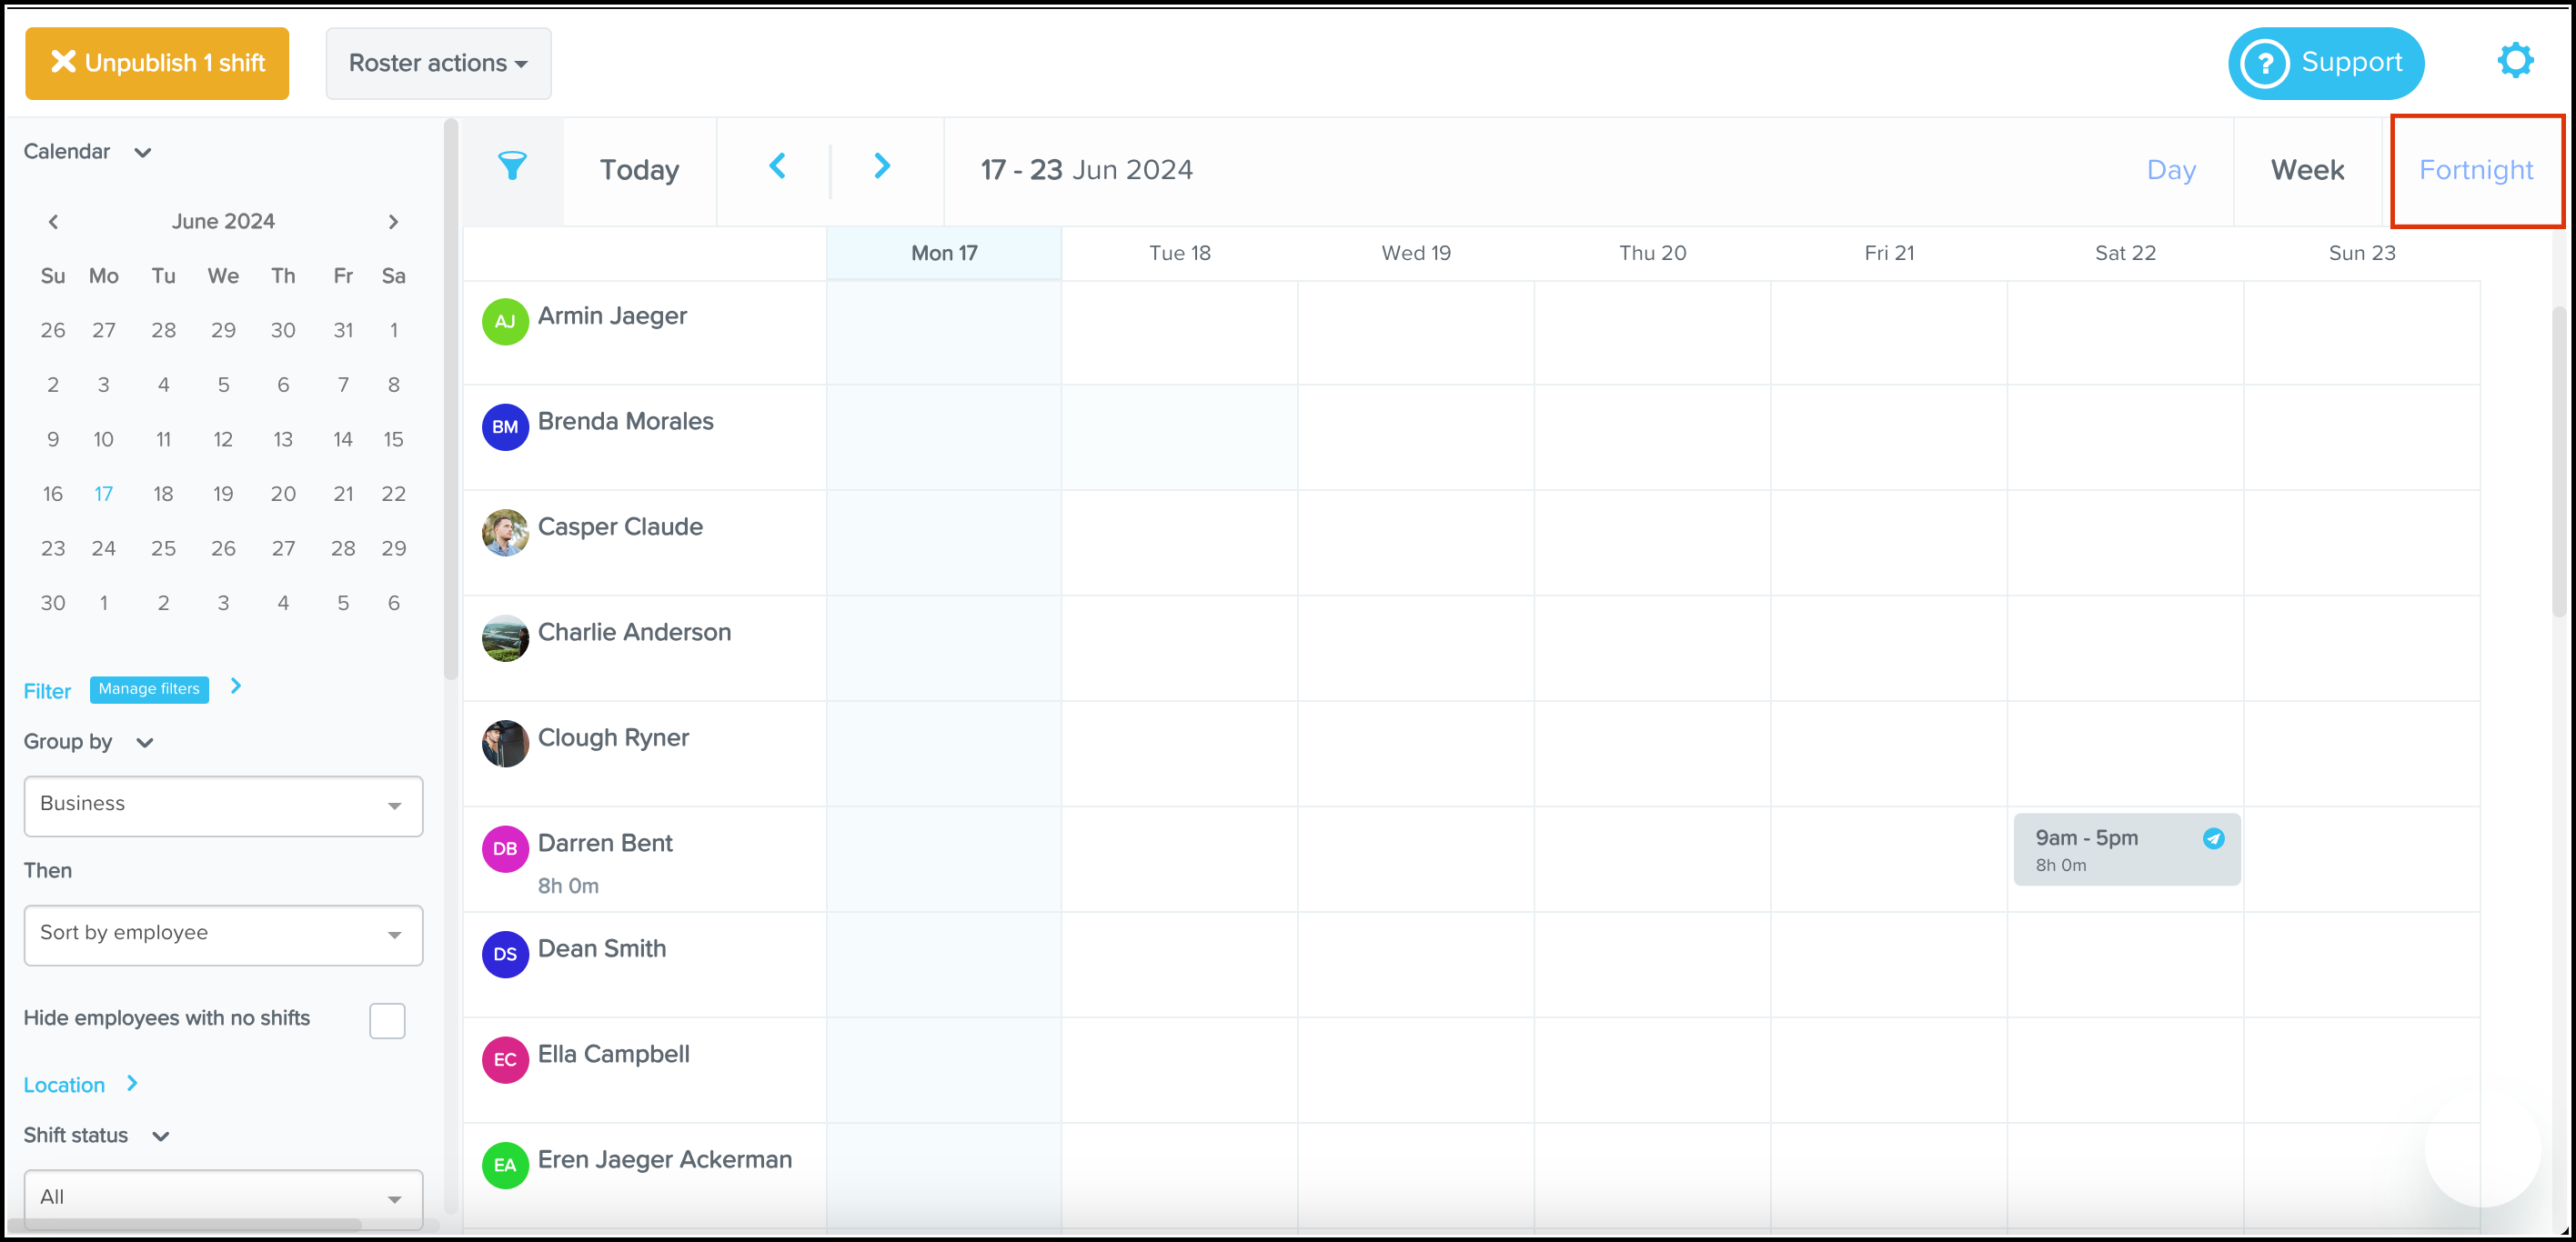Open the Business group-by dropdown

click(223, 806)
